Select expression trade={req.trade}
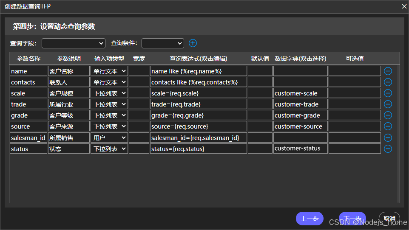 pos(199,104)
